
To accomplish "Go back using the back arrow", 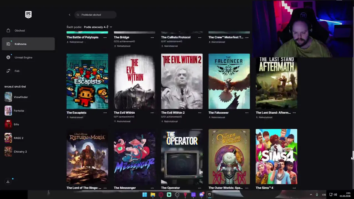I will point(69,15).
